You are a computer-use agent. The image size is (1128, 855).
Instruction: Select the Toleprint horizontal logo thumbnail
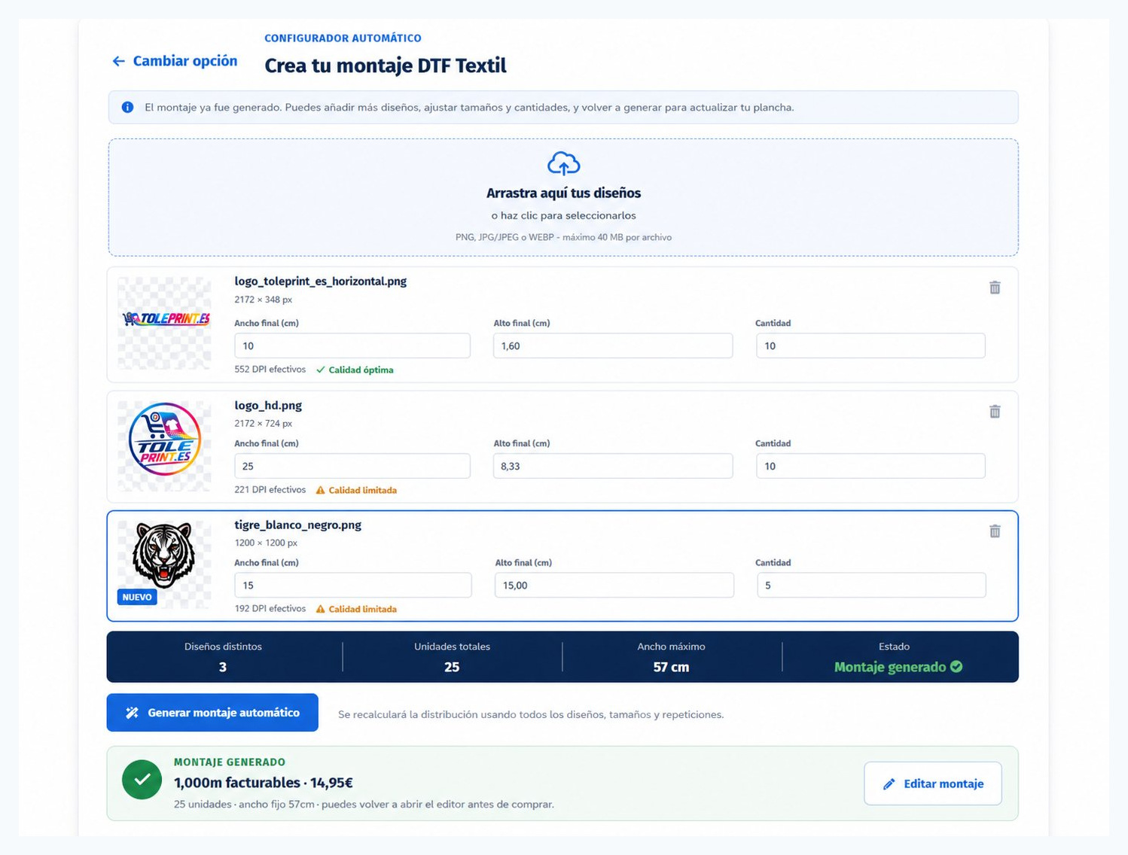tap(165, 323)
